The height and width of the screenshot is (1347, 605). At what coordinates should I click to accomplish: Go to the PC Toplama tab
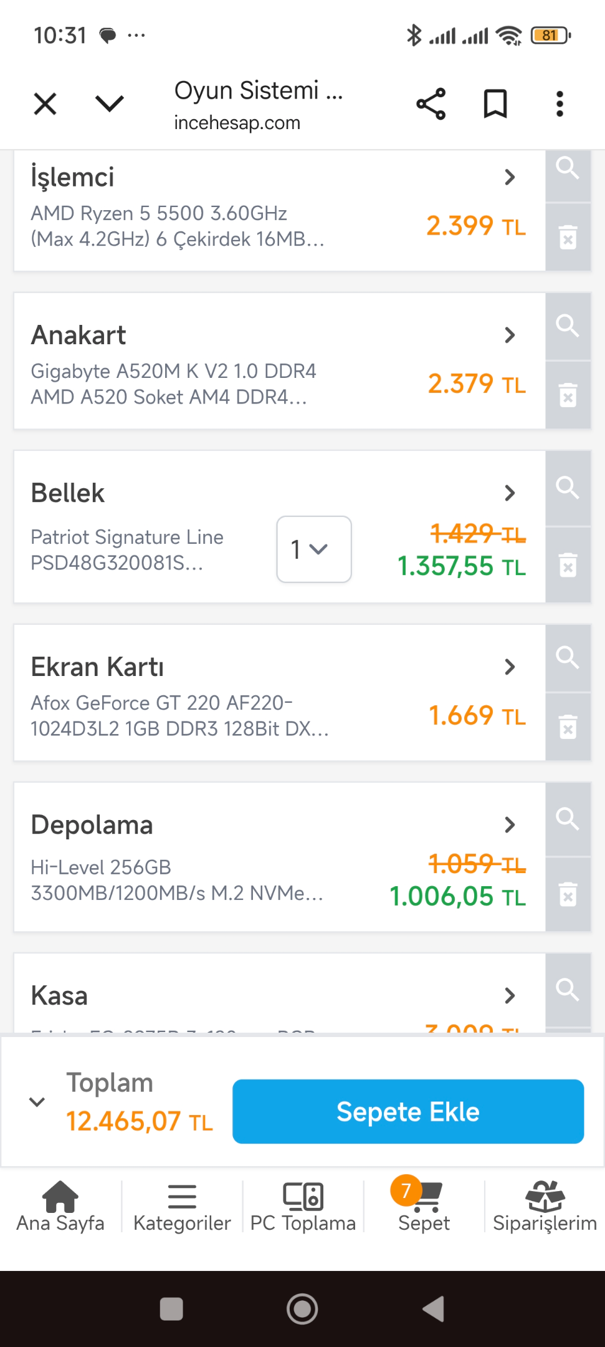tap(303, 1207)
